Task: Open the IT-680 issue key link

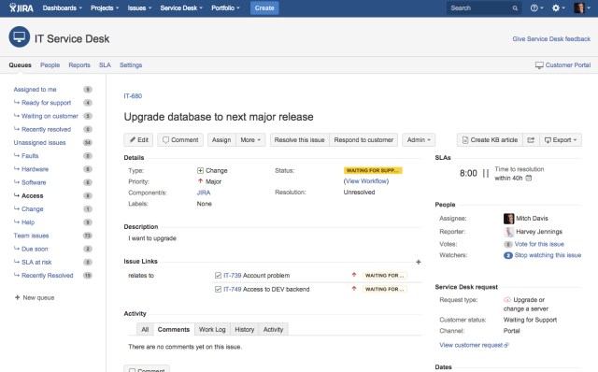Action: (x=133, y=96)
